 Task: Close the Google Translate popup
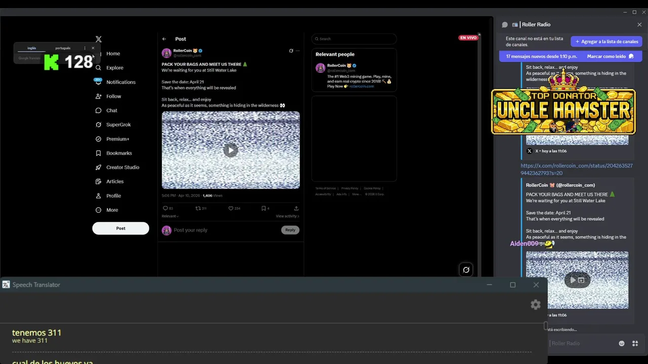pyautogui.click(x=93, y=48)
